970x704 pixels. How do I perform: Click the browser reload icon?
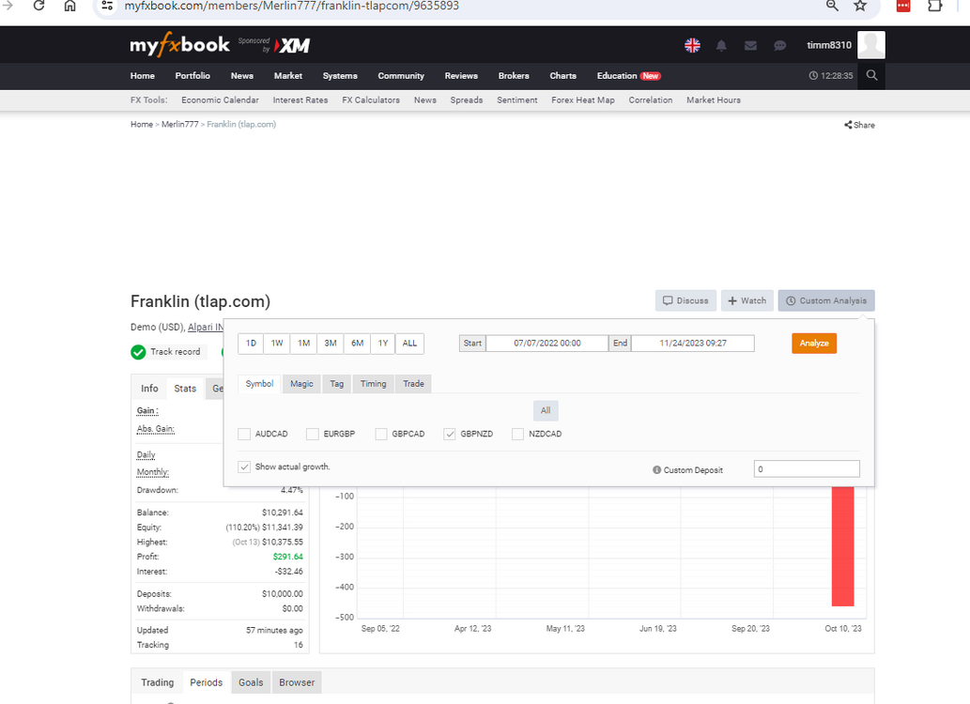[38, 6]
